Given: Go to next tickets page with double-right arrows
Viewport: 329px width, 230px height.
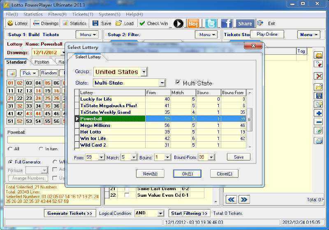Looking at the screenshot, I should 244,200.
